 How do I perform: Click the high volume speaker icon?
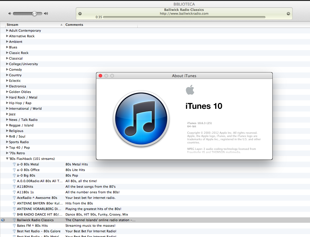coord(46,13)
